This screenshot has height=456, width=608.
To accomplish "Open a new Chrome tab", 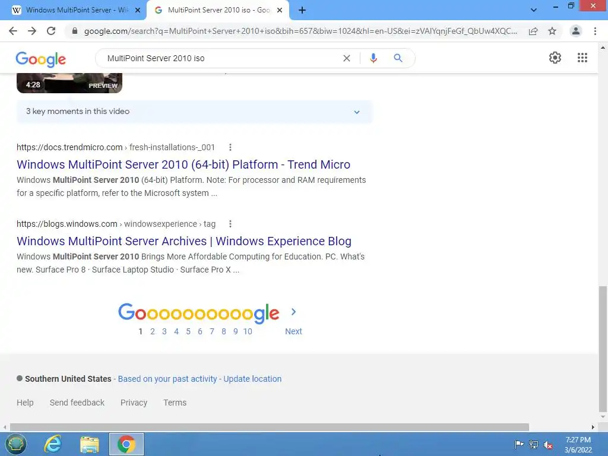I will (x=302, y=10).
